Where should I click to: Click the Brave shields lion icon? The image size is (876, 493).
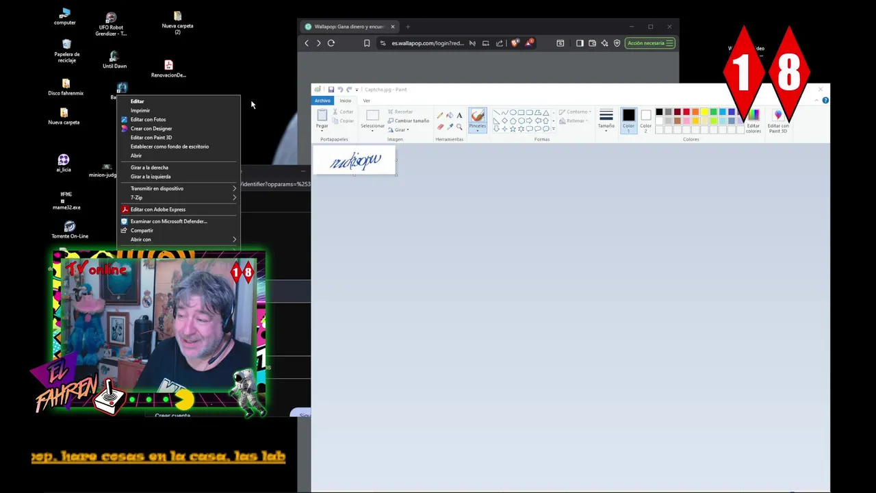(515, 43)
